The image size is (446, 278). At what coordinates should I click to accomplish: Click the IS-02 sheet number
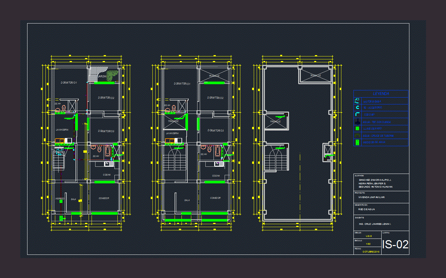point(395,244)
